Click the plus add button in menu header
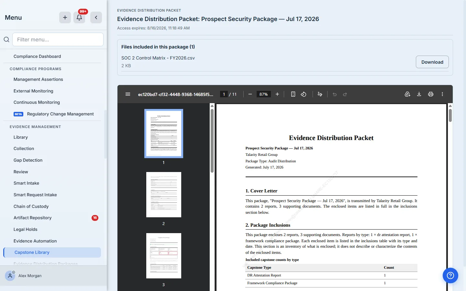The height and width of the screenshot is (291, 466). click(65, 17)
